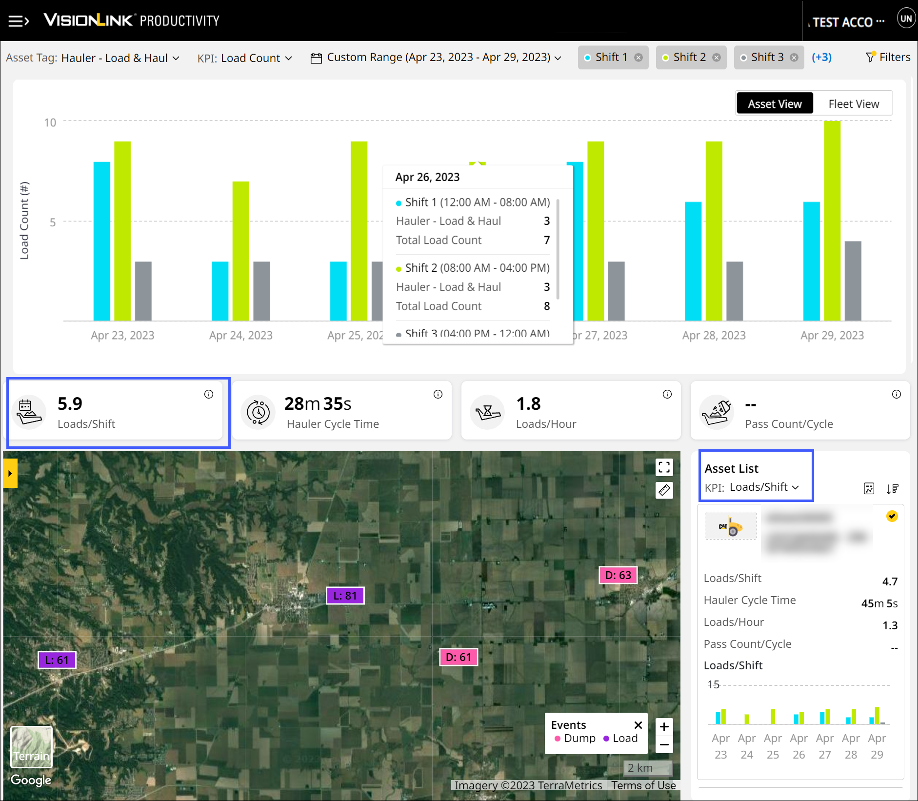
Task: Switch map to Terrain view thumbnail
Action: [32, 746]
